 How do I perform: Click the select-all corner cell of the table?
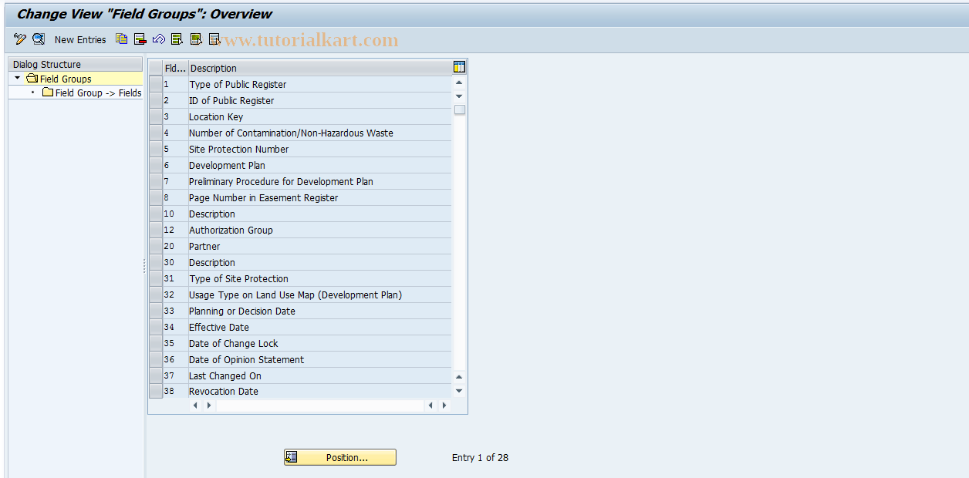pyautogui.click(x=156, y=68)
